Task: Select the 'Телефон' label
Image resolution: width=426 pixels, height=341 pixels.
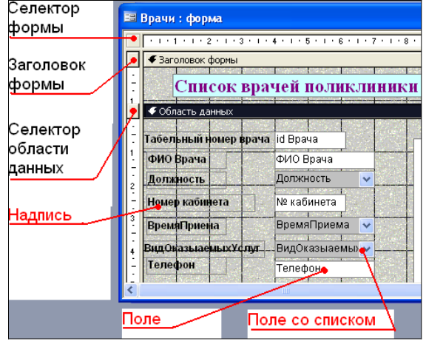Action: 186,266
